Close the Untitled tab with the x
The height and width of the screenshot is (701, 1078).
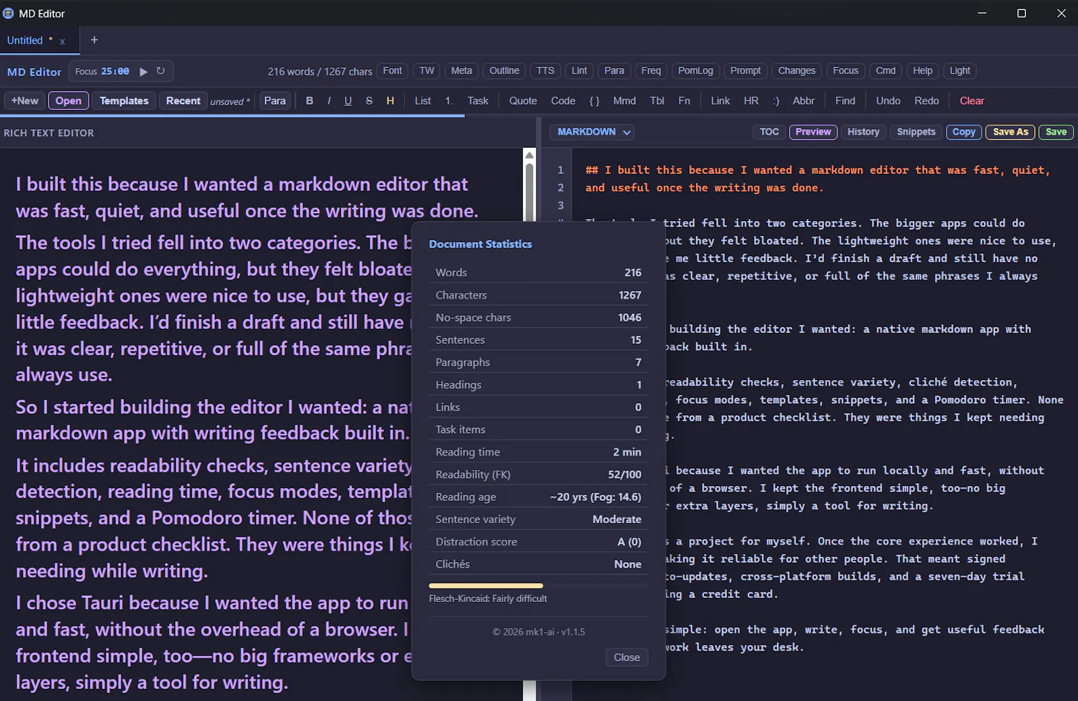click(x=62, y=41)
